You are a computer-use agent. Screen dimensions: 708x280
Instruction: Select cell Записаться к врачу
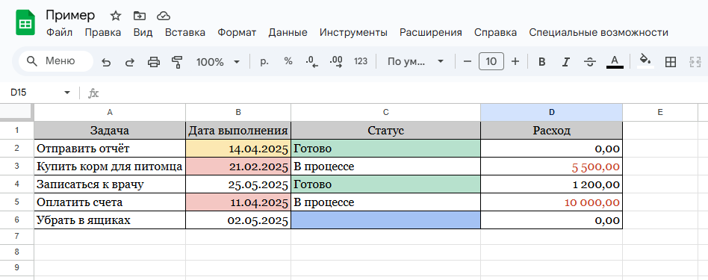[110, 184]
